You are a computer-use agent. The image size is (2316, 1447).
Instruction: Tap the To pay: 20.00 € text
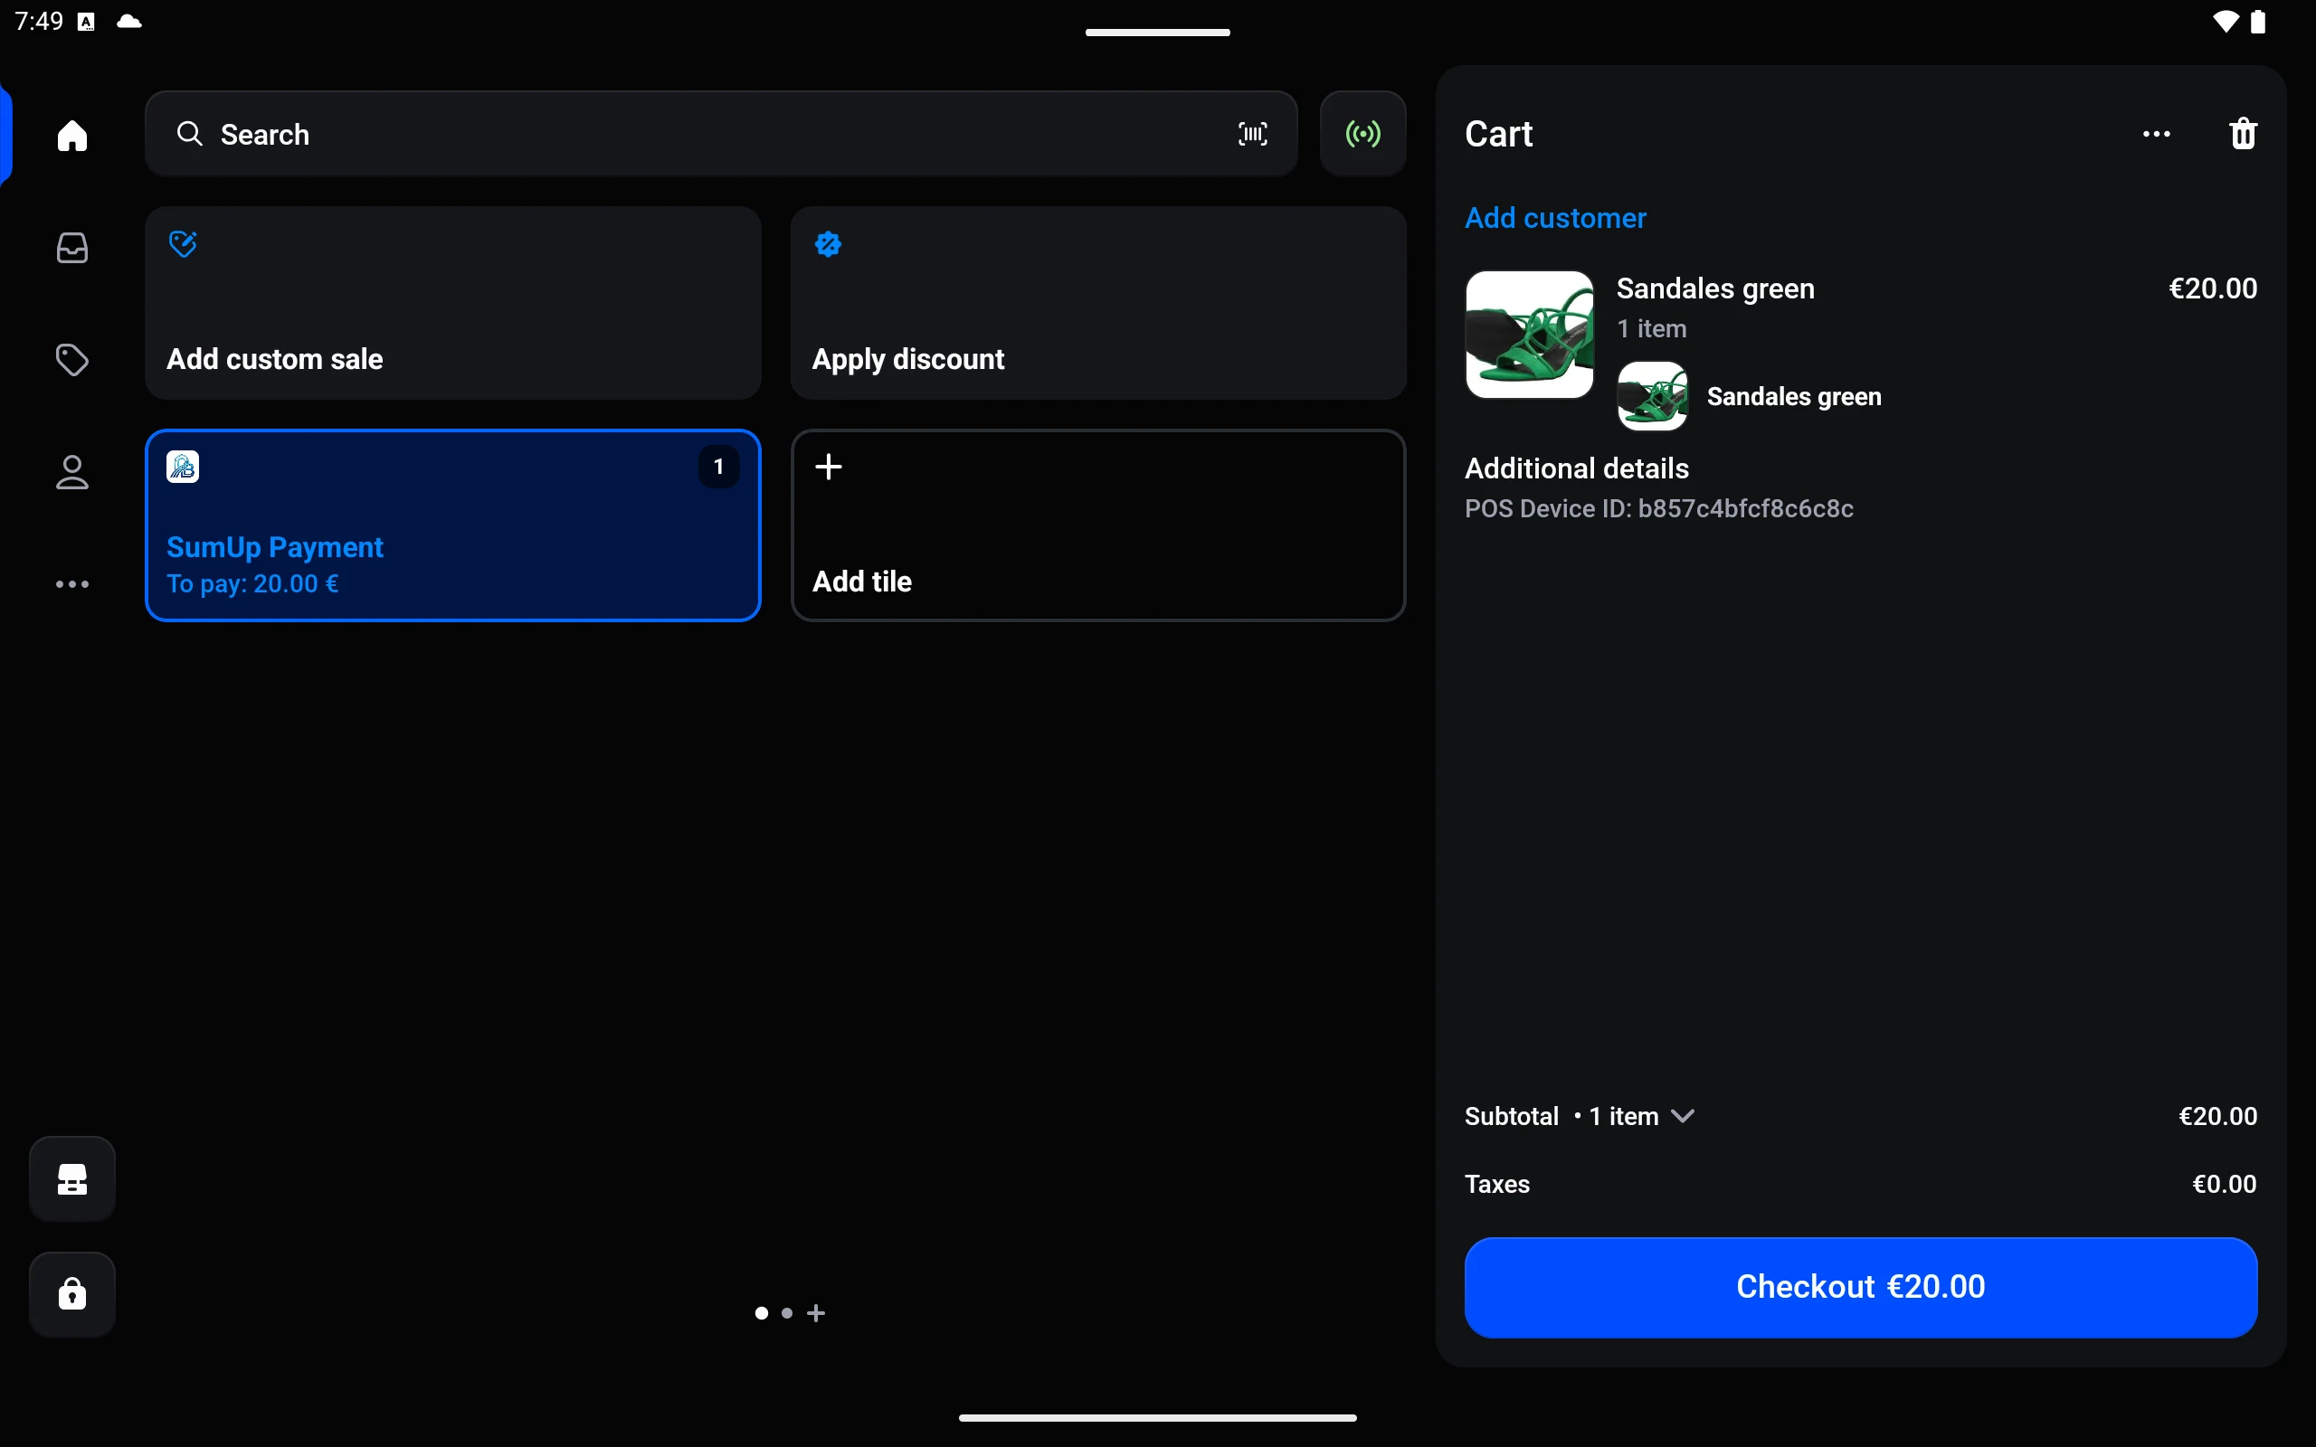tap(252, 584)
